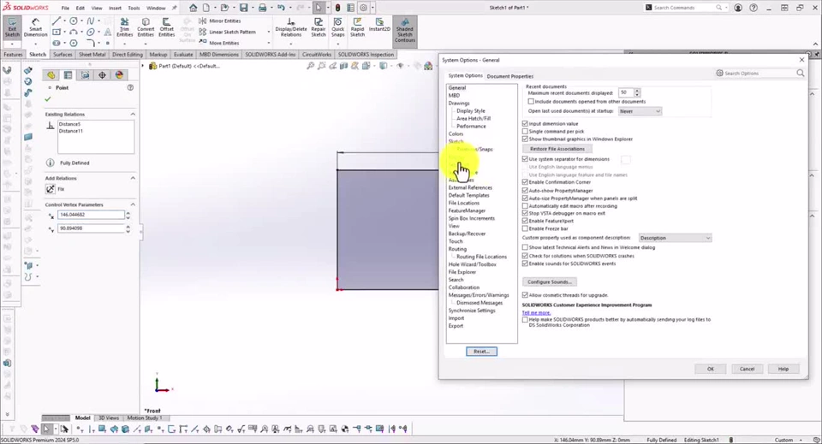This screenshot has width=822, height=444.
Task: Toggle Enable FeatureXpert checkbox
Action: pyautogui.click(x=525, y=221)
